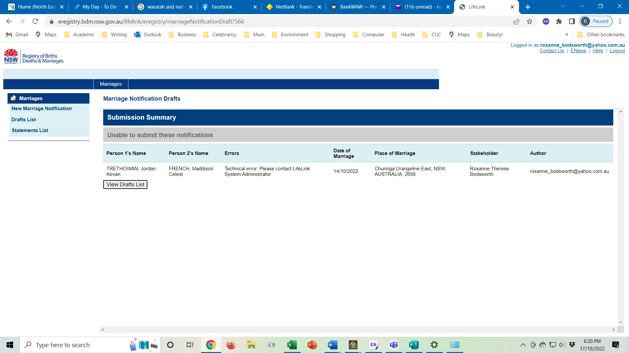Open Firefox from the taskbar
629x353 pixels.
coord(231,345)
